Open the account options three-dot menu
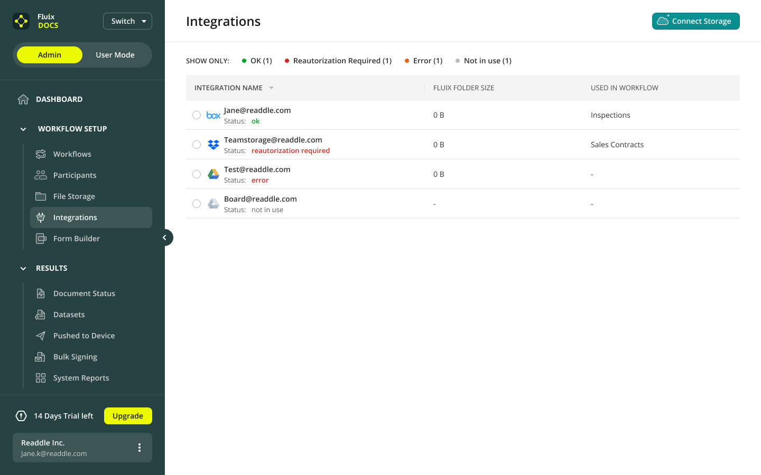 click(140, 448)
